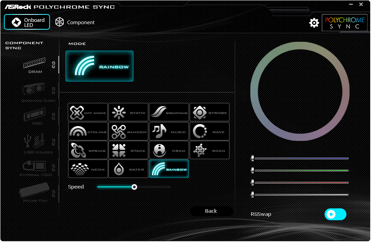This screenshot has width=371, height=242.
Task: Pick a hue on the color ring
Action: coord(300,45)
